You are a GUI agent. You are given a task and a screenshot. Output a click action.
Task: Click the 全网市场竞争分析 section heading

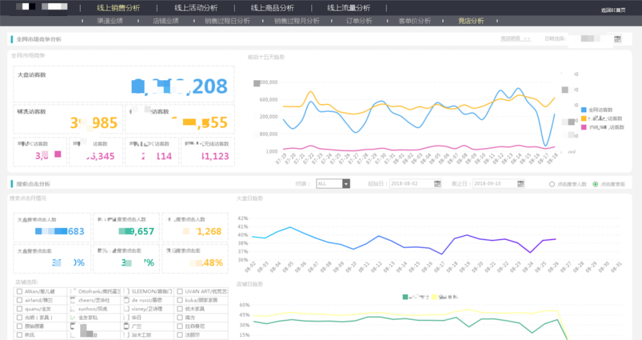click(39, 39)
